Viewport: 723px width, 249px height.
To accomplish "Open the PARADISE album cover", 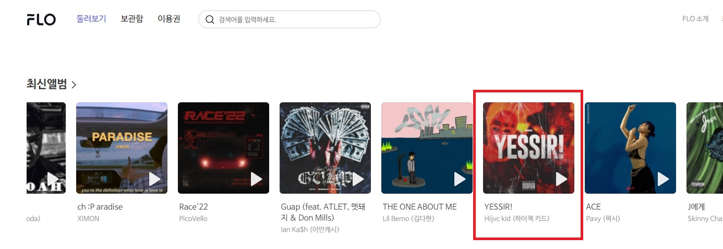I will click(x=122, y=148).
